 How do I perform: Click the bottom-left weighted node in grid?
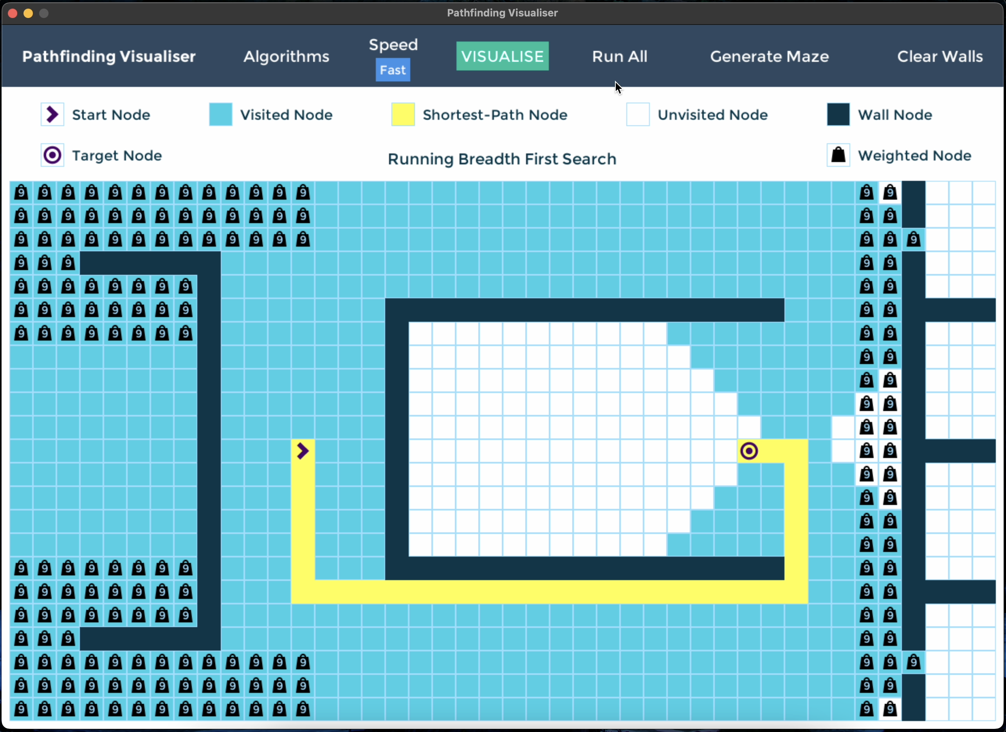coord(21,709)
